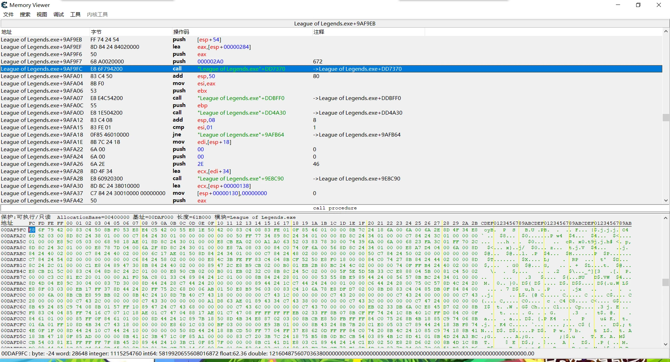The width and height of the screenshot is (670, 362).
Task: Select row +9AFA0C push ebp
Action: pyautogui.click(x=331, y=105)
